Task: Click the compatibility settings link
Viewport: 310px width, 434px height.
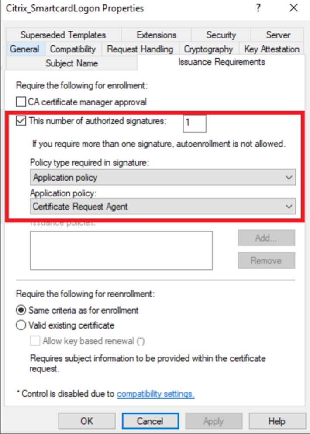Action: pos(155,394)
